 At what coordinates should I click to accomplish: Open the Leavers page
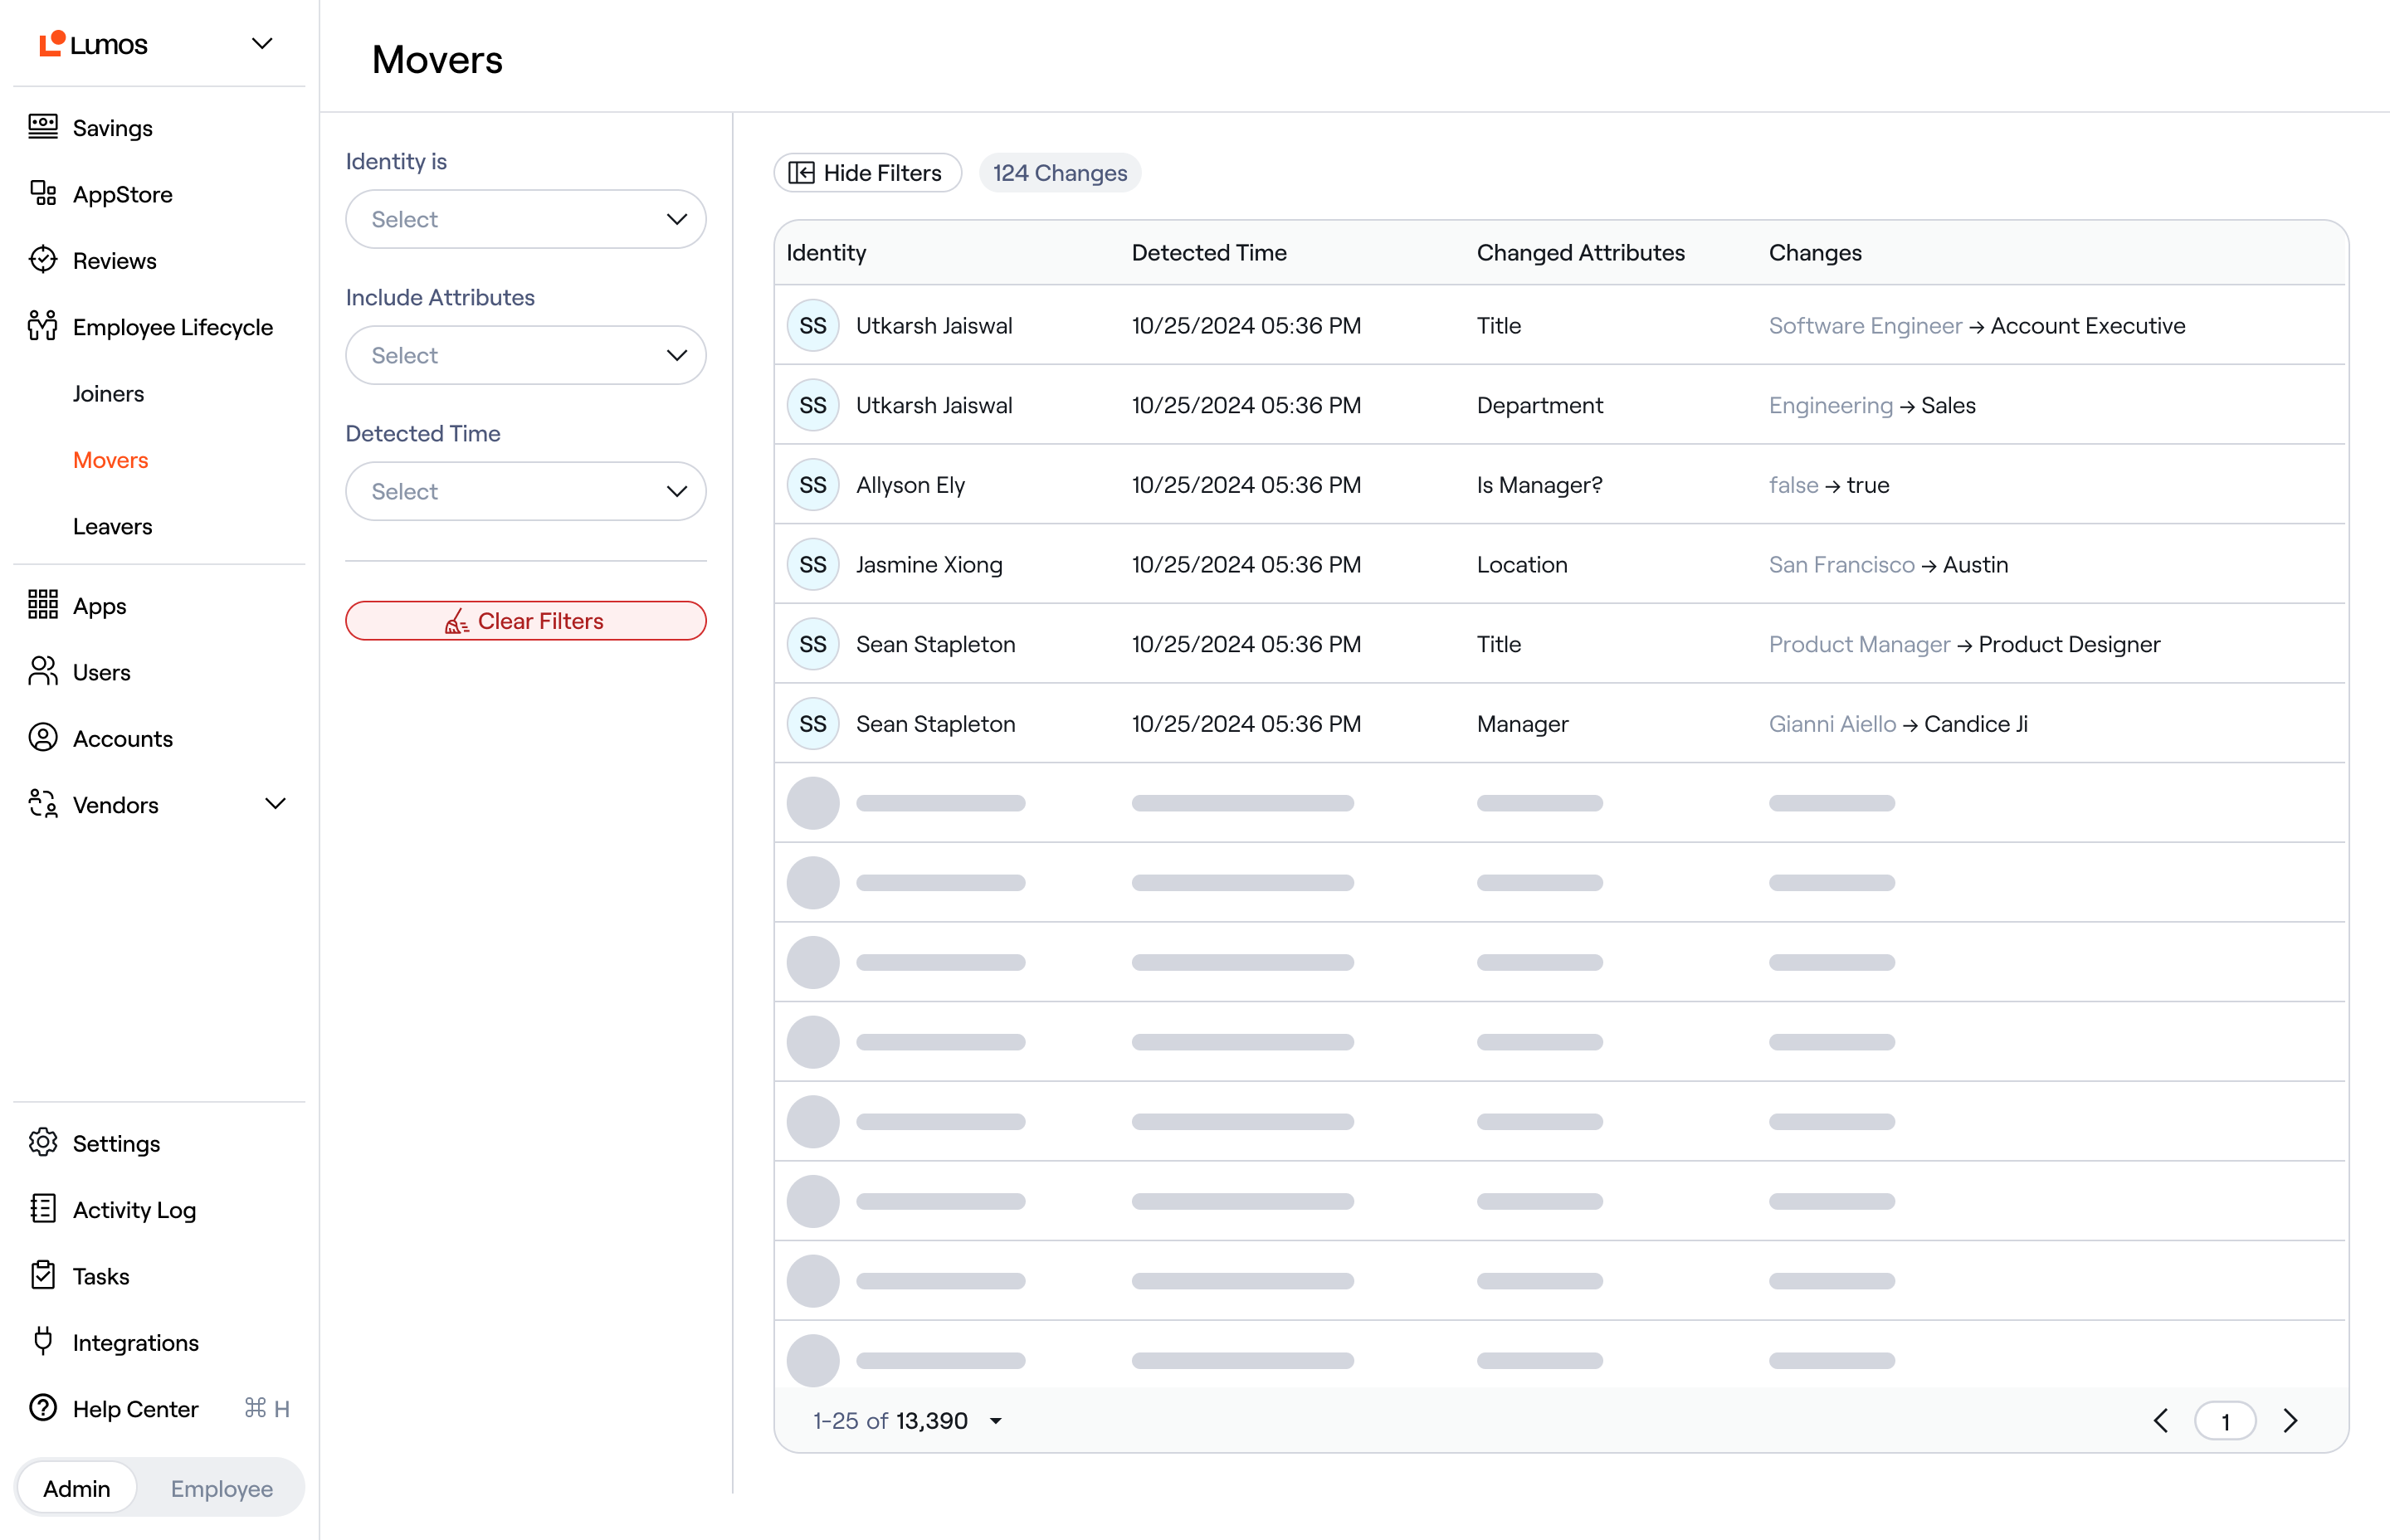[112, 526]
